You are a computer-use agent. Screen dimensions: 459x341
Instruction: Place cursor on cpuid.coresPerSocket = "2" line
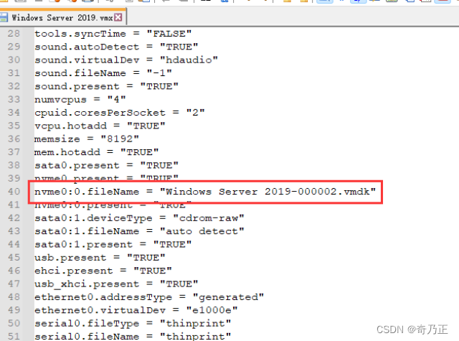(120, 113)
